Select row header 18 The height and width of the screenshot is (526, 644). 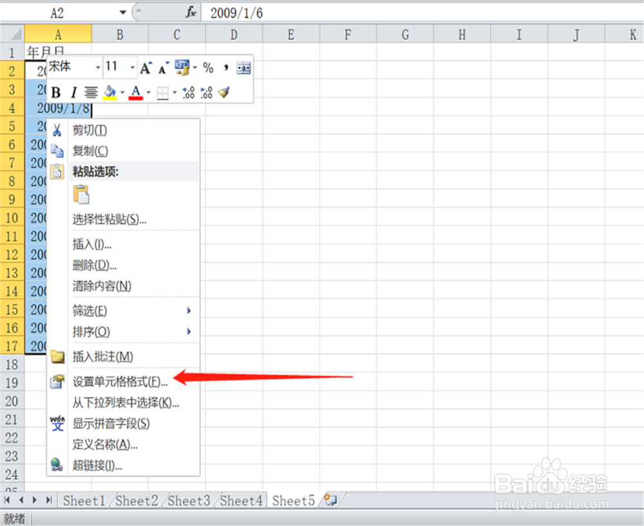pyautogui.click(x=12, y=365)
